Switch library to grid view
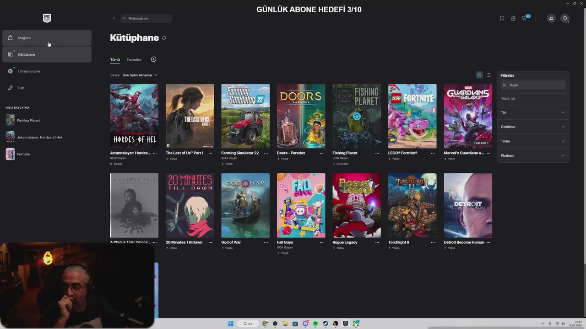This screenshot has width=586, height=329. point(479,75)
